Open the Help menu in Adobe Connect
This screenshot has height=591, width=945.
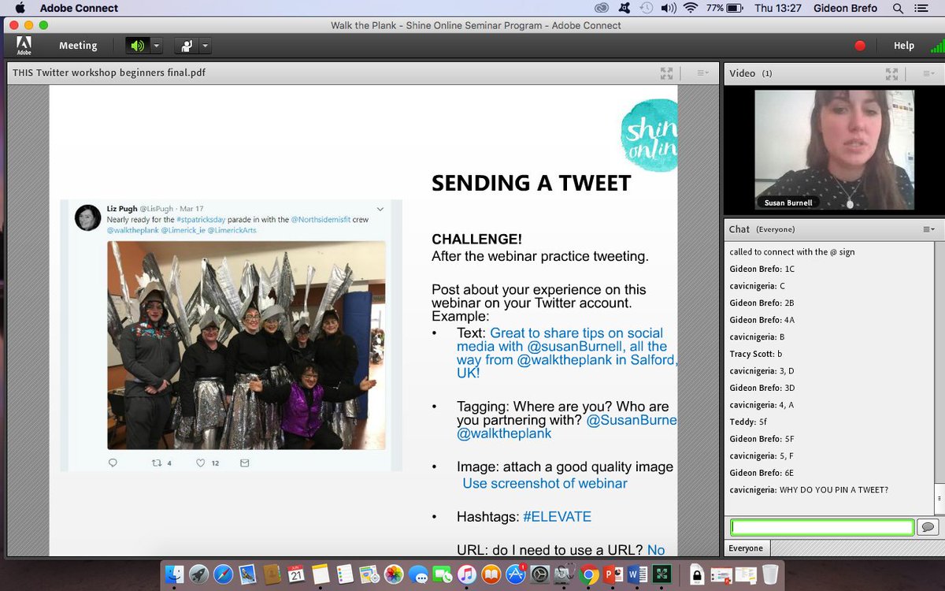click(x=903, y=46)
